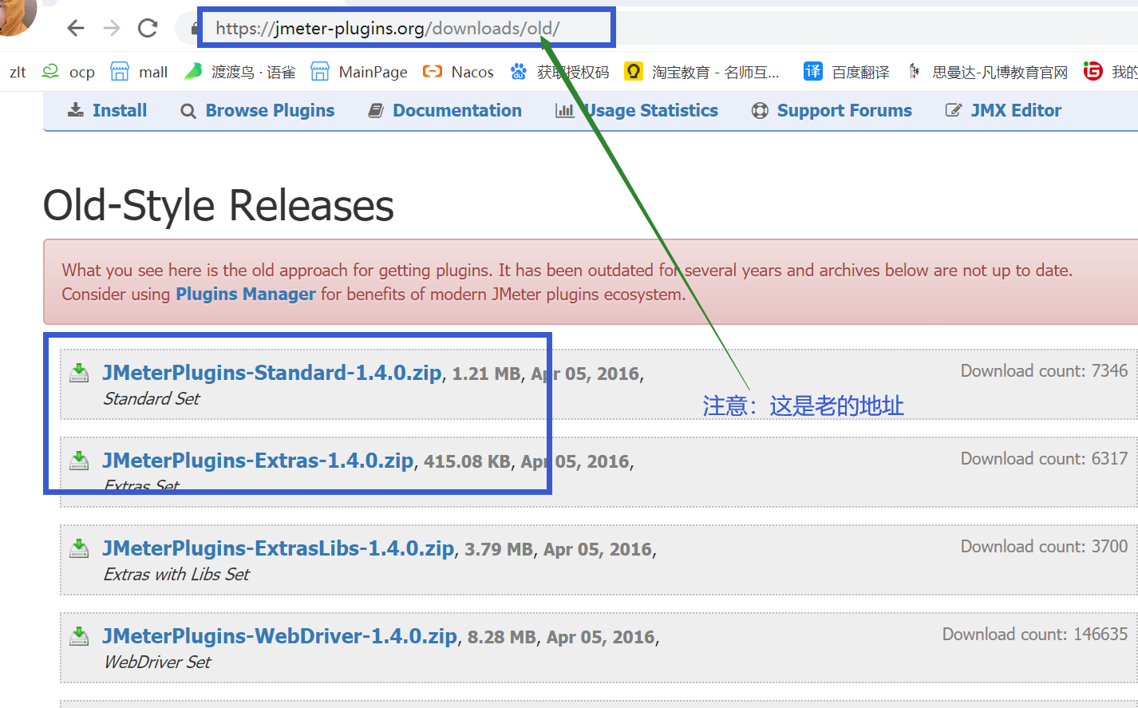The image size is (1138, 708).
Task: Select Browse Plugins in the navigation bar
Action: 269,110
